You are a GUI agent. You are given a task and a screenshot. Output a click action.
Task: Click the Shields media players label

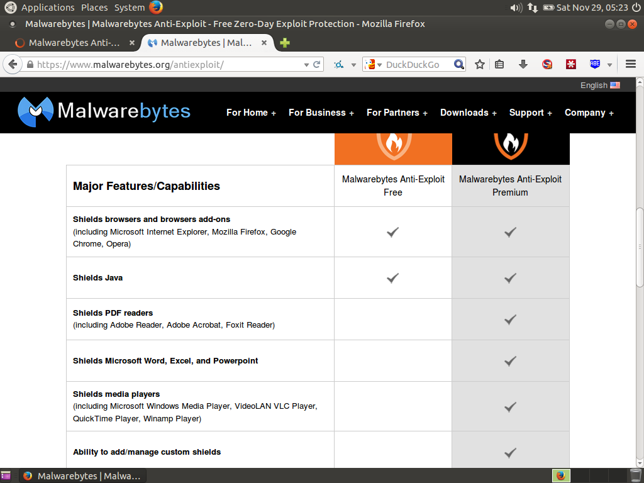tap(116, 394)
